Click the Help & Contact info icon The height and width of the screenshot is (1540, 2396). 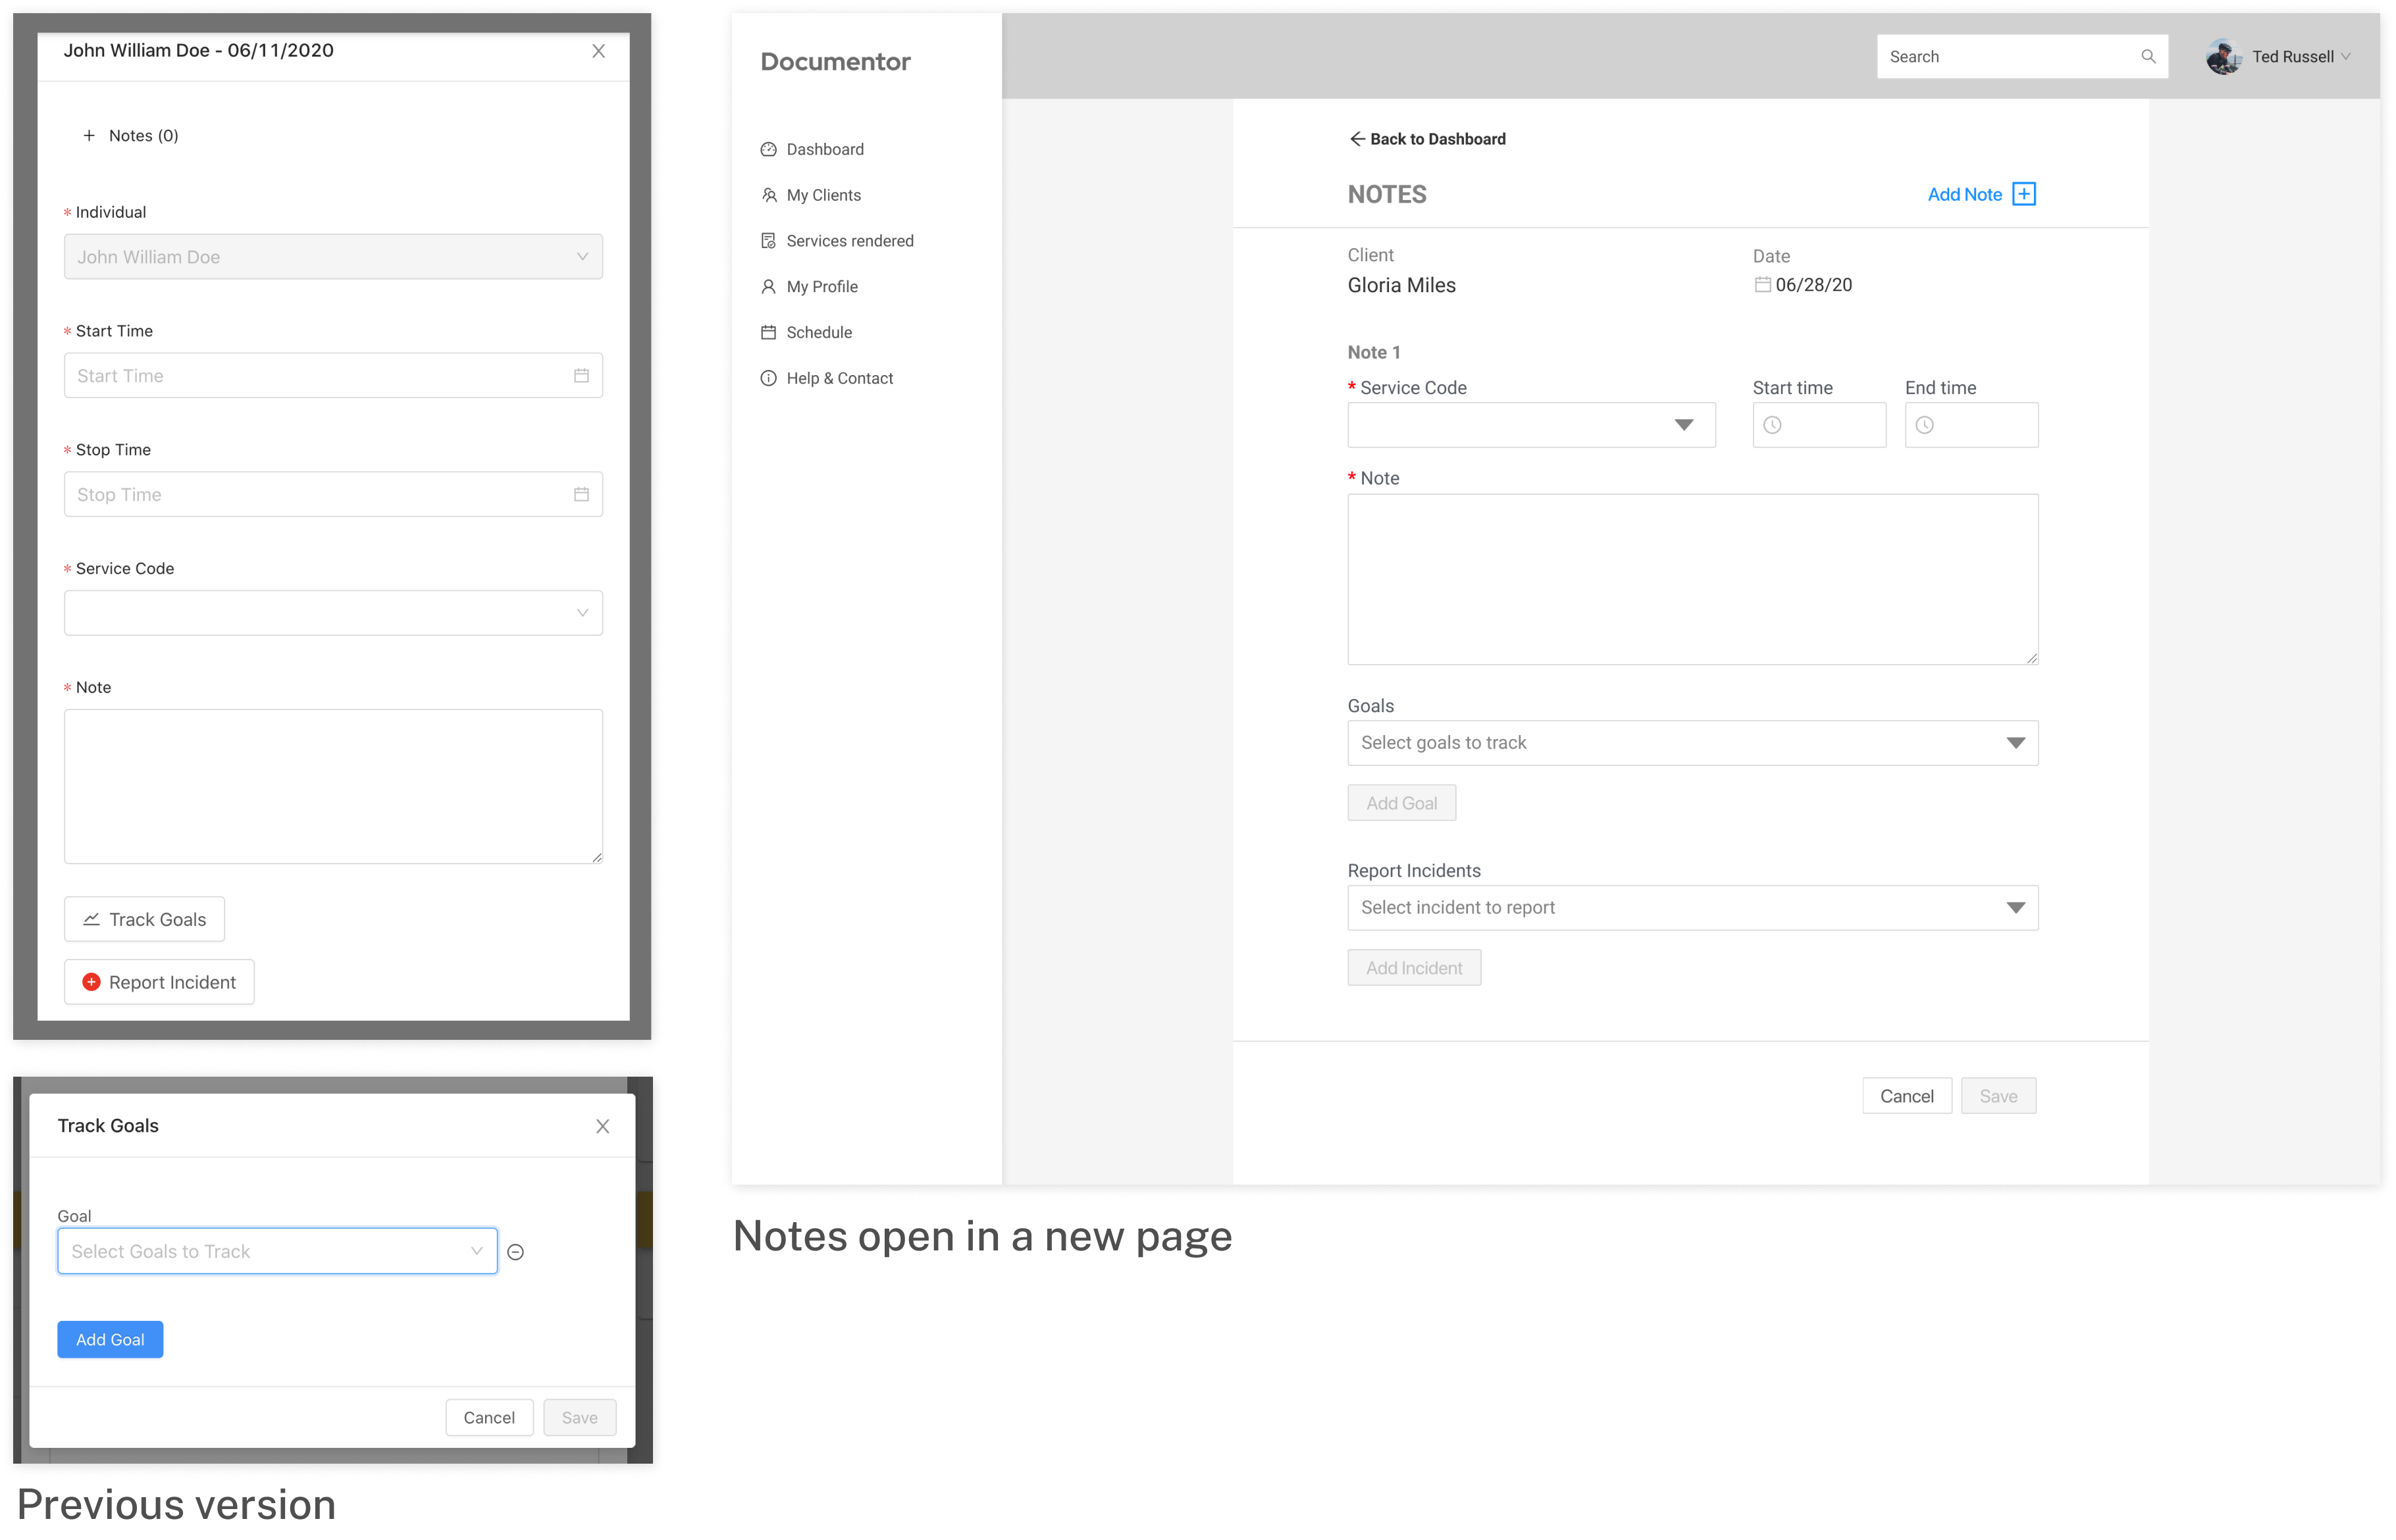coord(768,378)
